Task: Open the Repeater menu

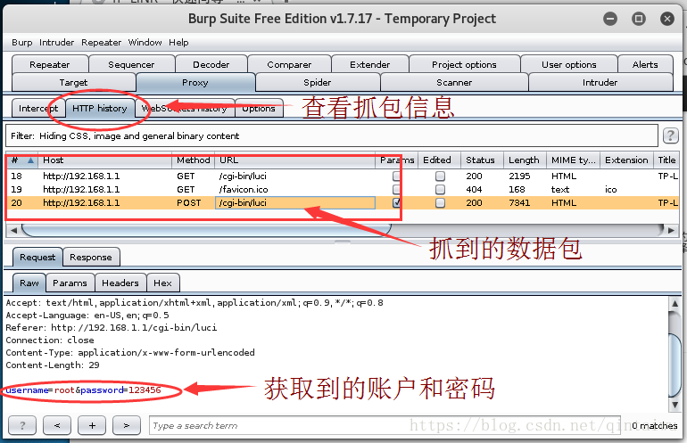Action: pos(101,43)
